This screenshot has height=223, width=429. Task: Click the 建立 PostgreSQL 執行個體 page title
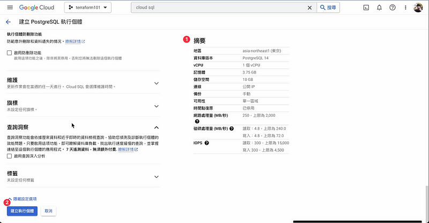(50, 22)
